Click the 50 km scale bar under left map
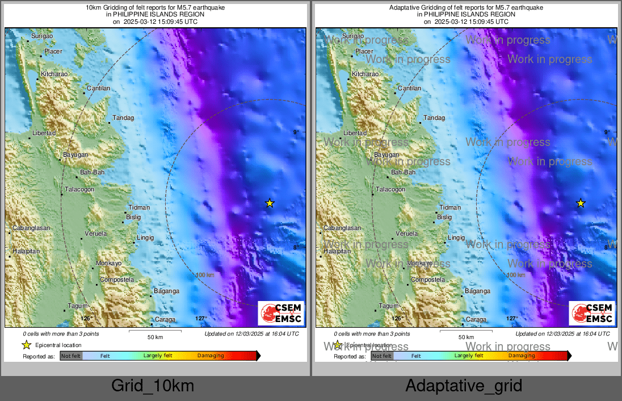This screenshot has height=401, width=622. (155, 332)
